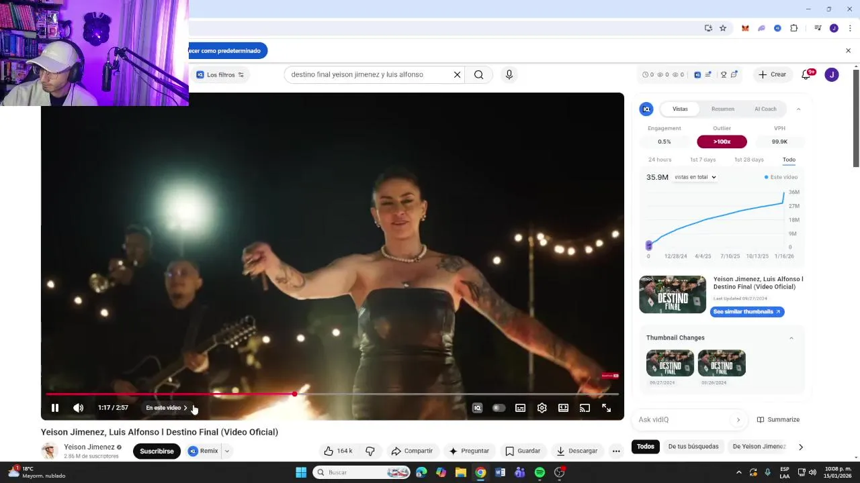Image resolution: width=860 pixels, height=483 pixels.
Task: Click the vidIQ Remix button
Action: [204, 451]
